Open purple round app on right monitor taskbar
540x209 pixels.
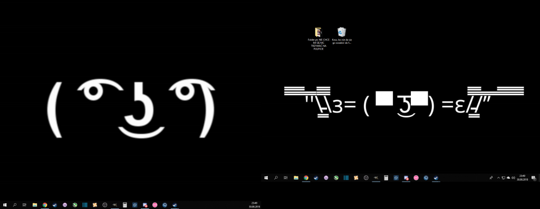coord(326,178)
